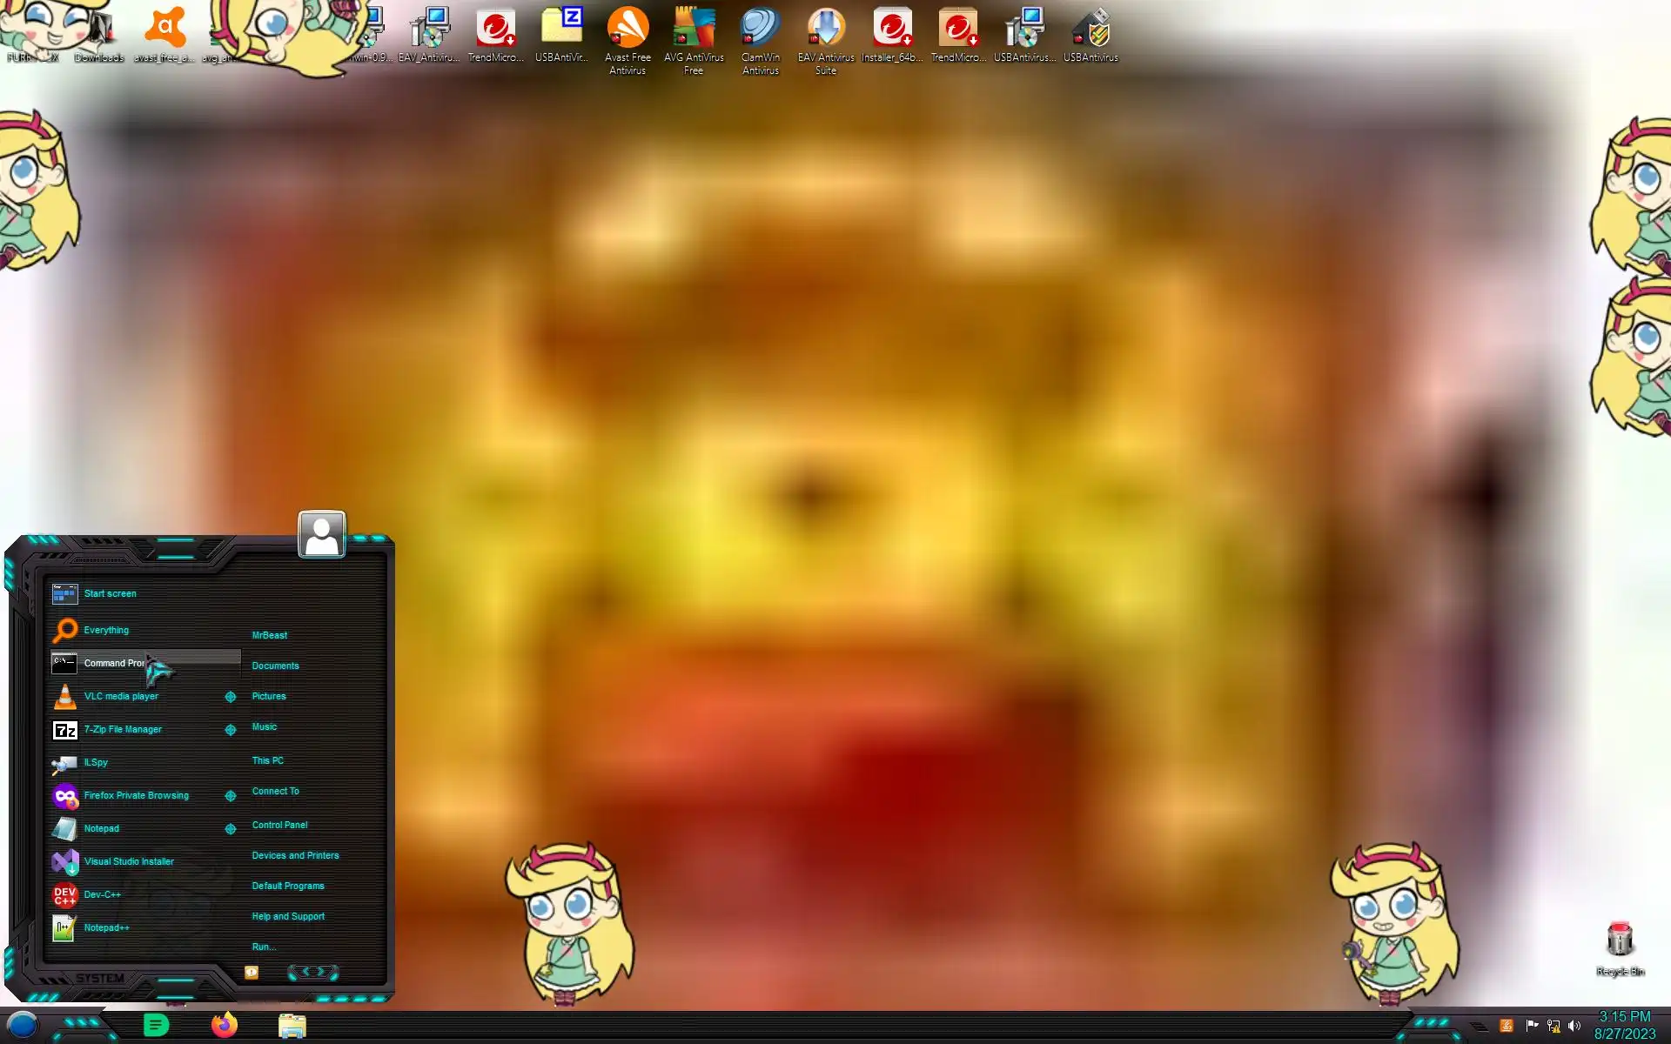Open Firefox from the taskbar
Screen dimensions: 1671x1044
(x=225, y=1025)
